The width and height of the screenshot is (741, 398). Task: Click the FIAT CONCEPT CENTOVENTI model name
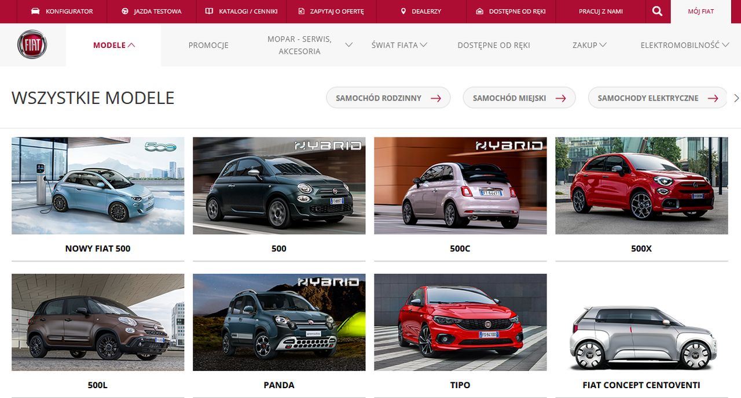coord(641,385)
